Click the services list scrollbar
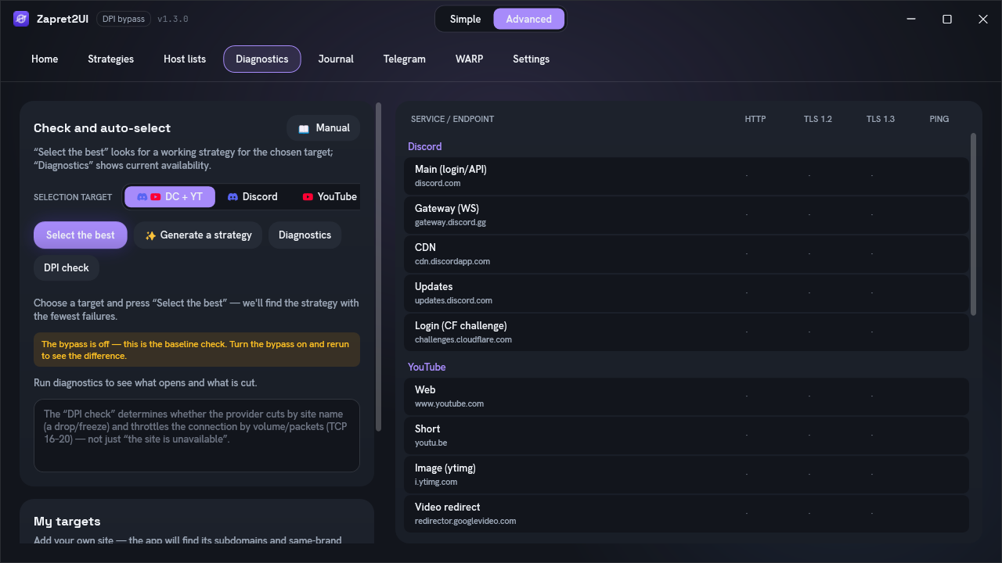The image size is (1002, 563). [974, 224]
